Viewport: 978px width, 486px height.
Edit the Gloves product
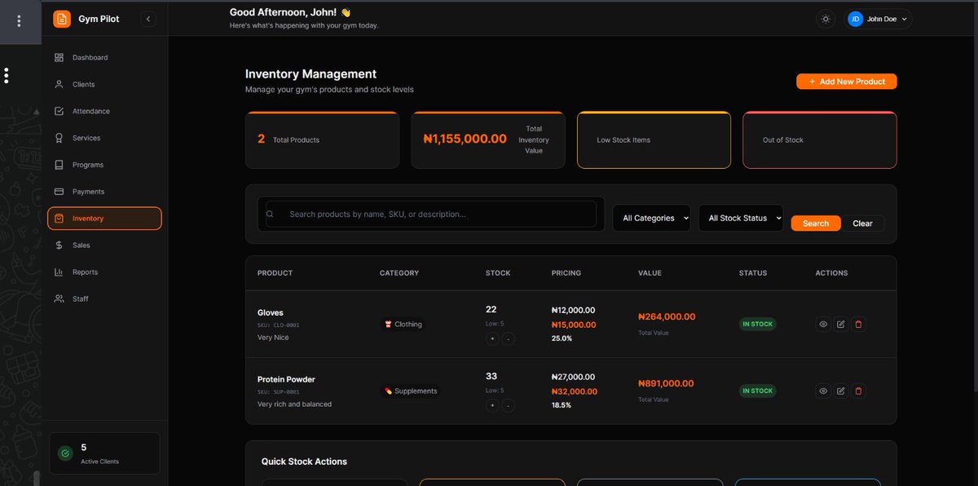point(840,325)
